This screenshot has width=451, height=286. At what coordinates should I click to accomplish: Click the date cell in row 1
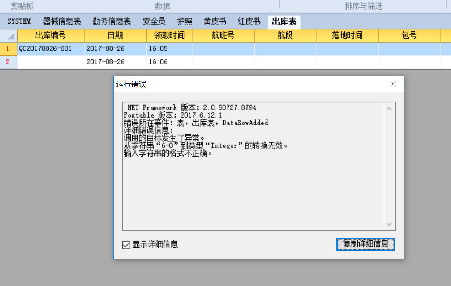tap(116, 49)
